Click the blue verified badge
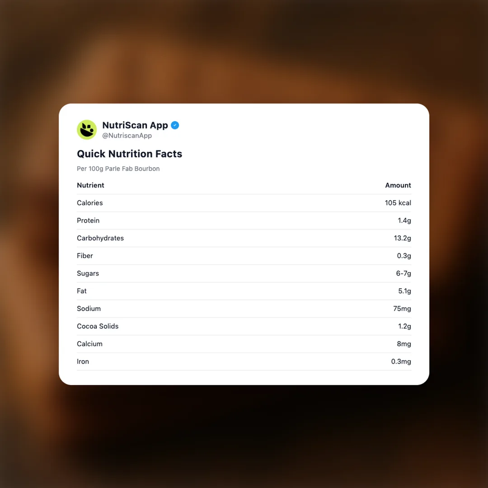Viewport: 488px width, 488px height. click(x=175, y=125)
